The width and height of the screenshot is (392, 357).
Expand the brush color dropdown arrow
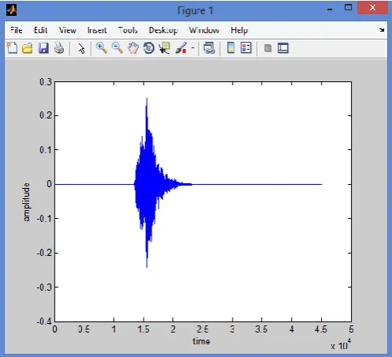tap(192, 48)
